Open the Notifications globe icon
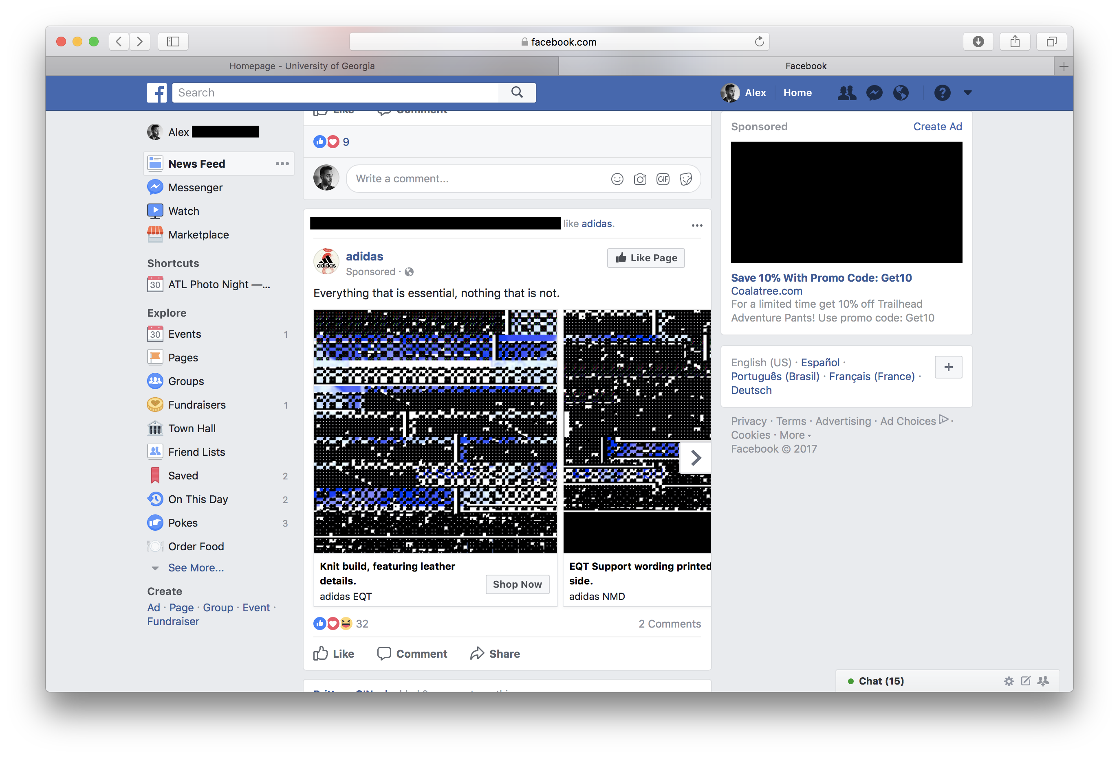The image size is (1119, 757). point(901,92)
